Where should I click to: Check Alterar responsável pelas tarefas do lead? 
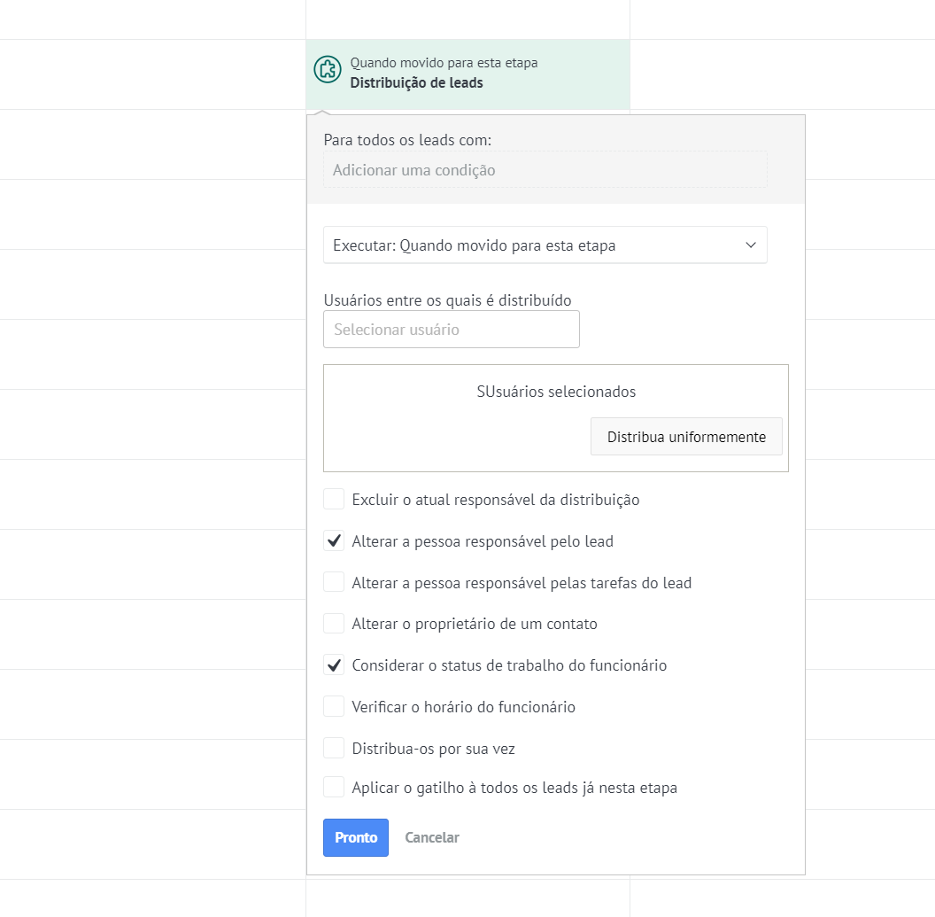click(334, 583)
